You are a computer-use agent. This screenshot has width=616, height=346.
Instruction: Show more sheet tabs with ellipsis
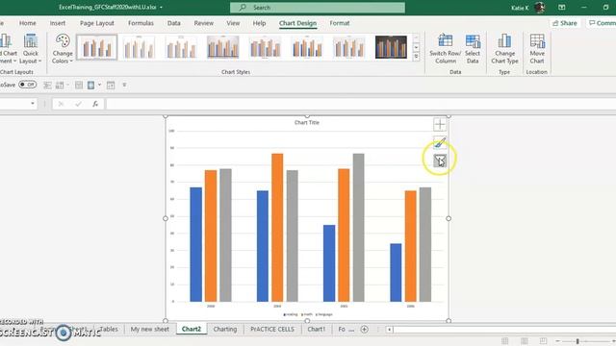pyautogui.click(x=351, y=330)
